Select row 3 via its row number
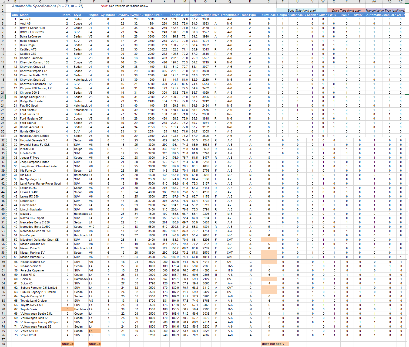The width and height of the screenshot is (409, 347). coord(3,15)
